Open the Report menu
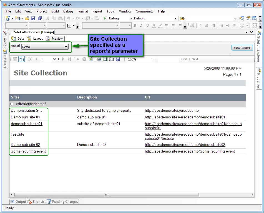The image size is (264, 213). [97, 11]
